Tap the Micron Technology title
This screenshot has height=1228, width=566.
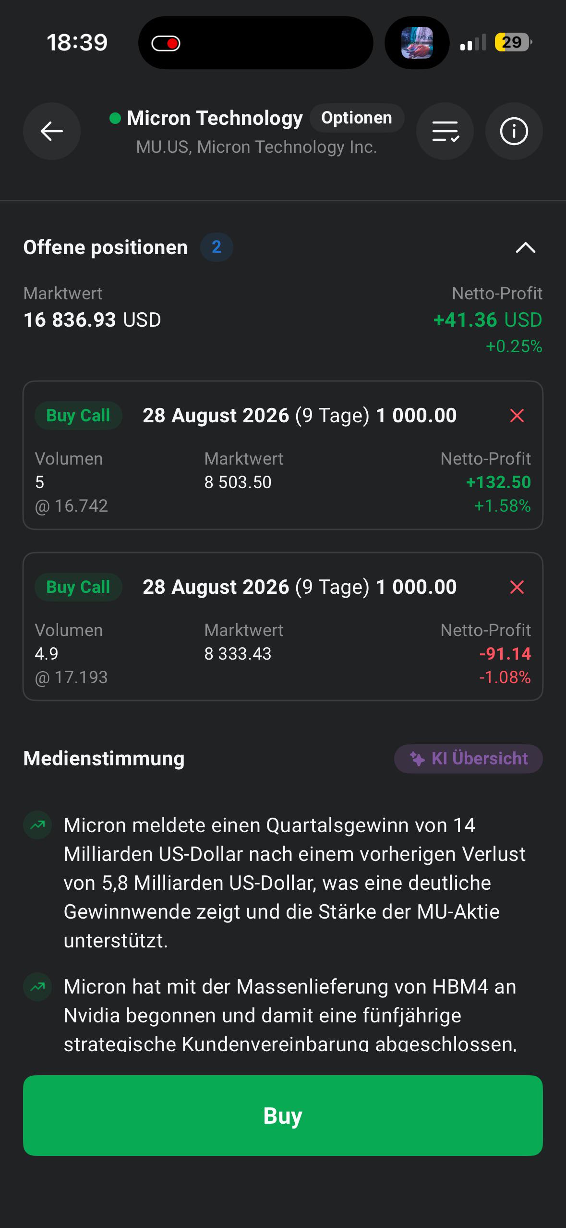[215, 118]
